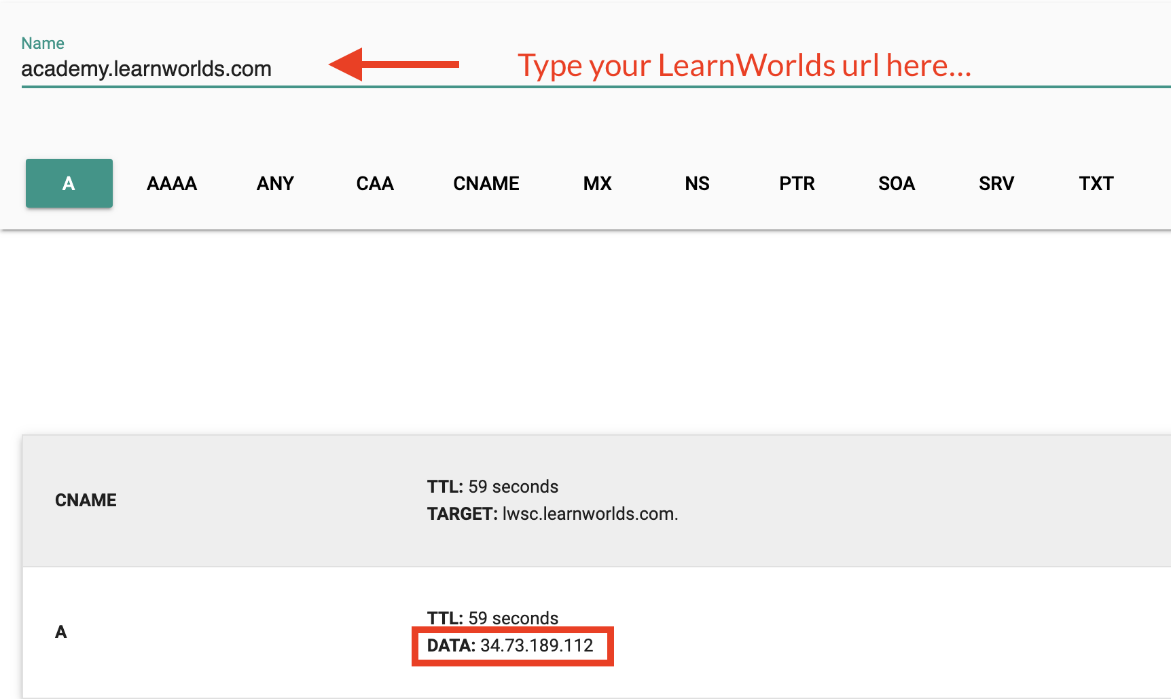The image size is (1171, 699).
Task: Select the A record type tab
Action: pyautogui.click(x=68, y=183)
